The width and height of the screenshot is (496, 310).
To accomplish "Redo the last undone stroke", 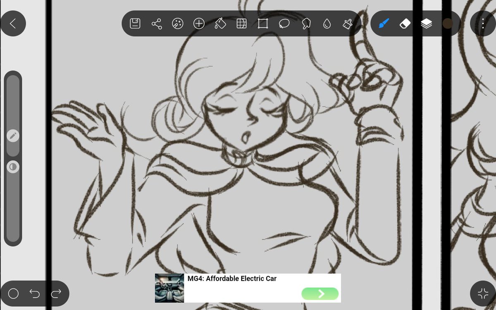I will click(x=56, y=293).
